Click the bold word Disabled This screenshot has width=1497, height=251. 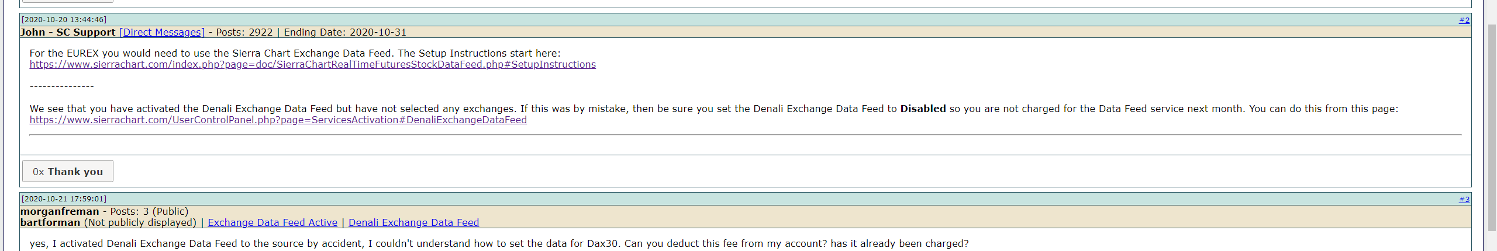coord(923,109)
